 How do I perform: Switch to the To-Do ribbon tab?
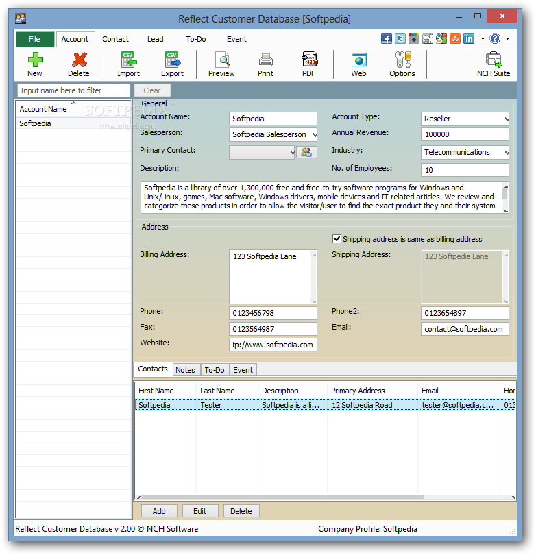196,39
